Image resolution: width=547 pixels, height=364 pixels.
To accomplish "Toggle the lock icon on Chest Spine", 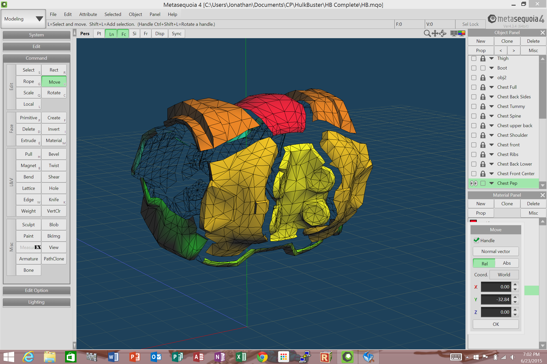I will pos(483,116).
